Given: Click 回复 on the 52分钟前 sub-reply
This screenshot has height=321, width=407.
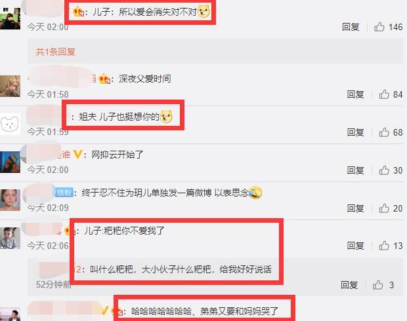Looking at the screenshot, I should [x=349, y=285].
